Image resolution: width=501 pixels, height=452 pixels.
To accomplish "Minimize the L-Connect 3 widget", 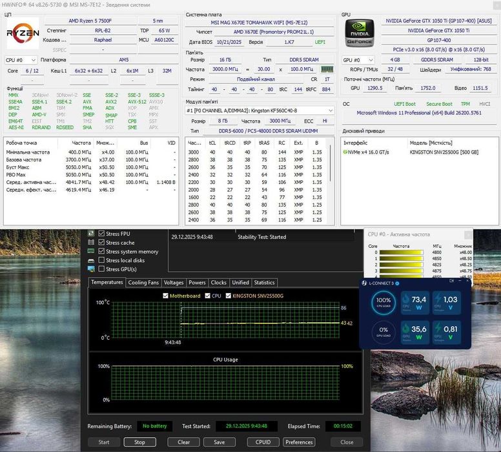I will 460,281.
